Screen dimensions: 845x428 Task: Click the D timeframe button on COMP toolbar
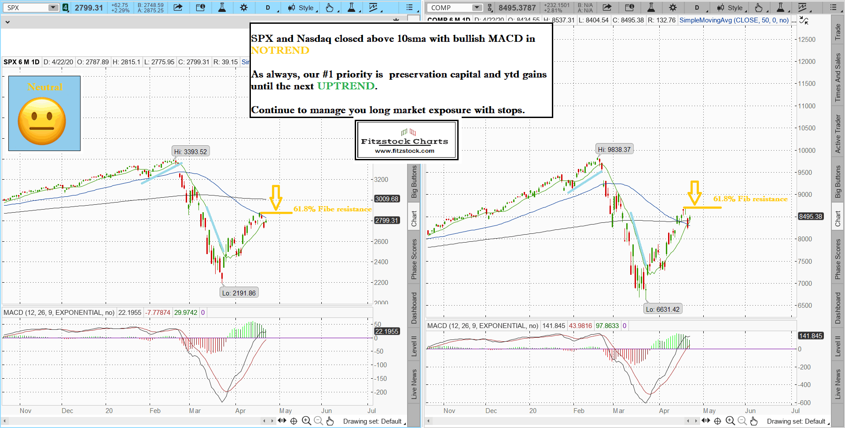[x=697, y=7]
